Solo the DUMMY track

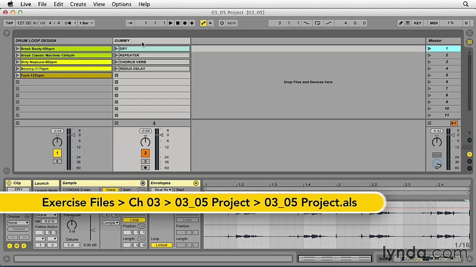(x=145, y=161)
